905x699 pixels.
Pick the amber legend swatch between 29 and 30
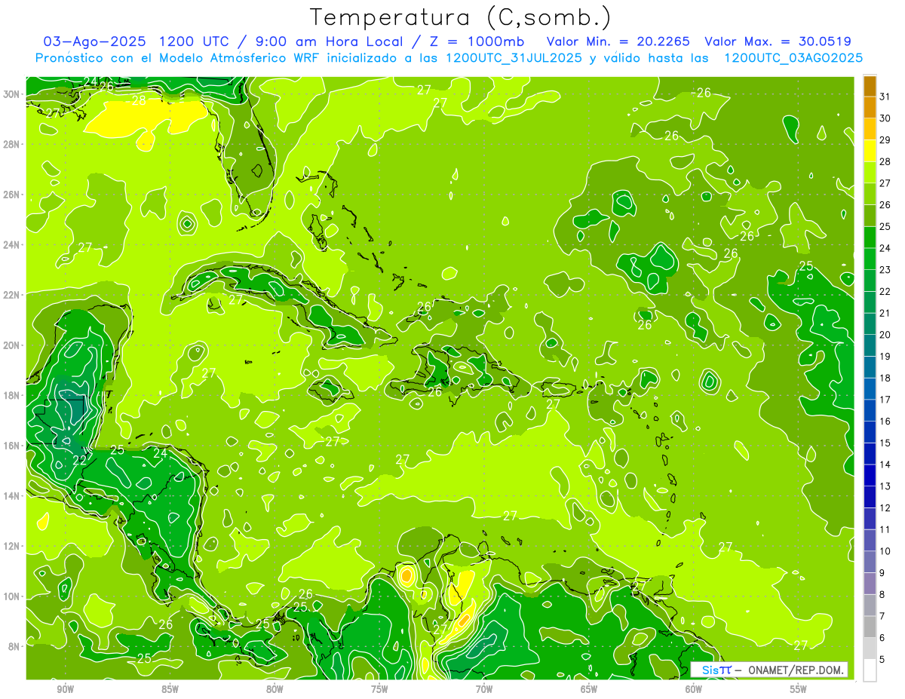870,129
